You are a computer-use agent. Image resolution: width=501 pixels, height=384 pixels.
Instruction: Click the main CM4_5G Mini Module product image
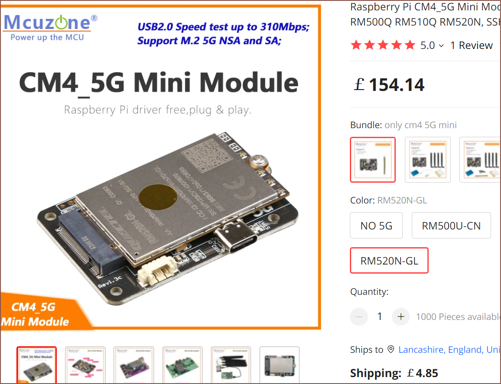point(160,167)
